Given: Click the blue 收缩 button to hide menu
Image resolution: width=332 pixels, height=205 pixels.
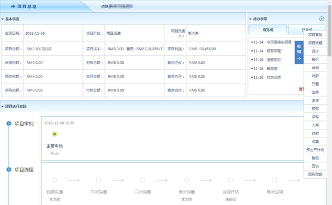Looking at the screenshot, I should point(299,52).
